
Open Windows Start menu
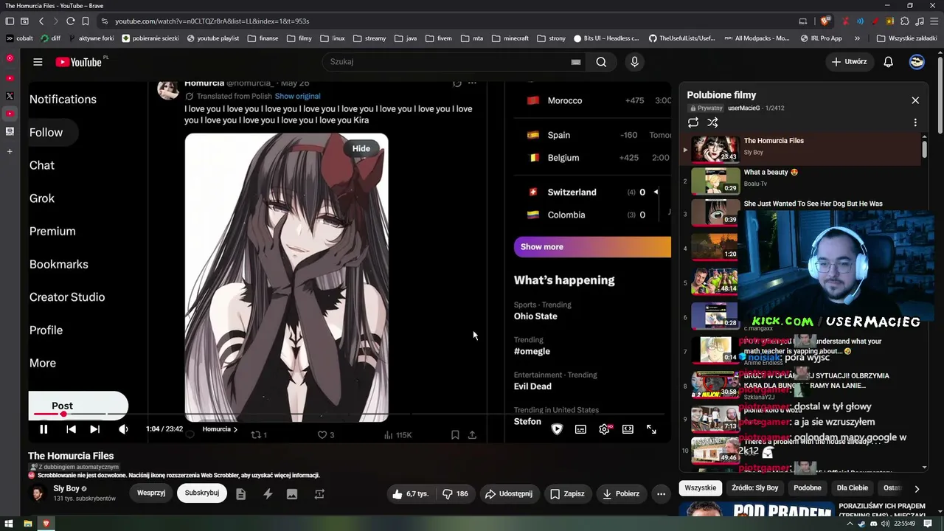pyautogui.click(x=10, y=524)
